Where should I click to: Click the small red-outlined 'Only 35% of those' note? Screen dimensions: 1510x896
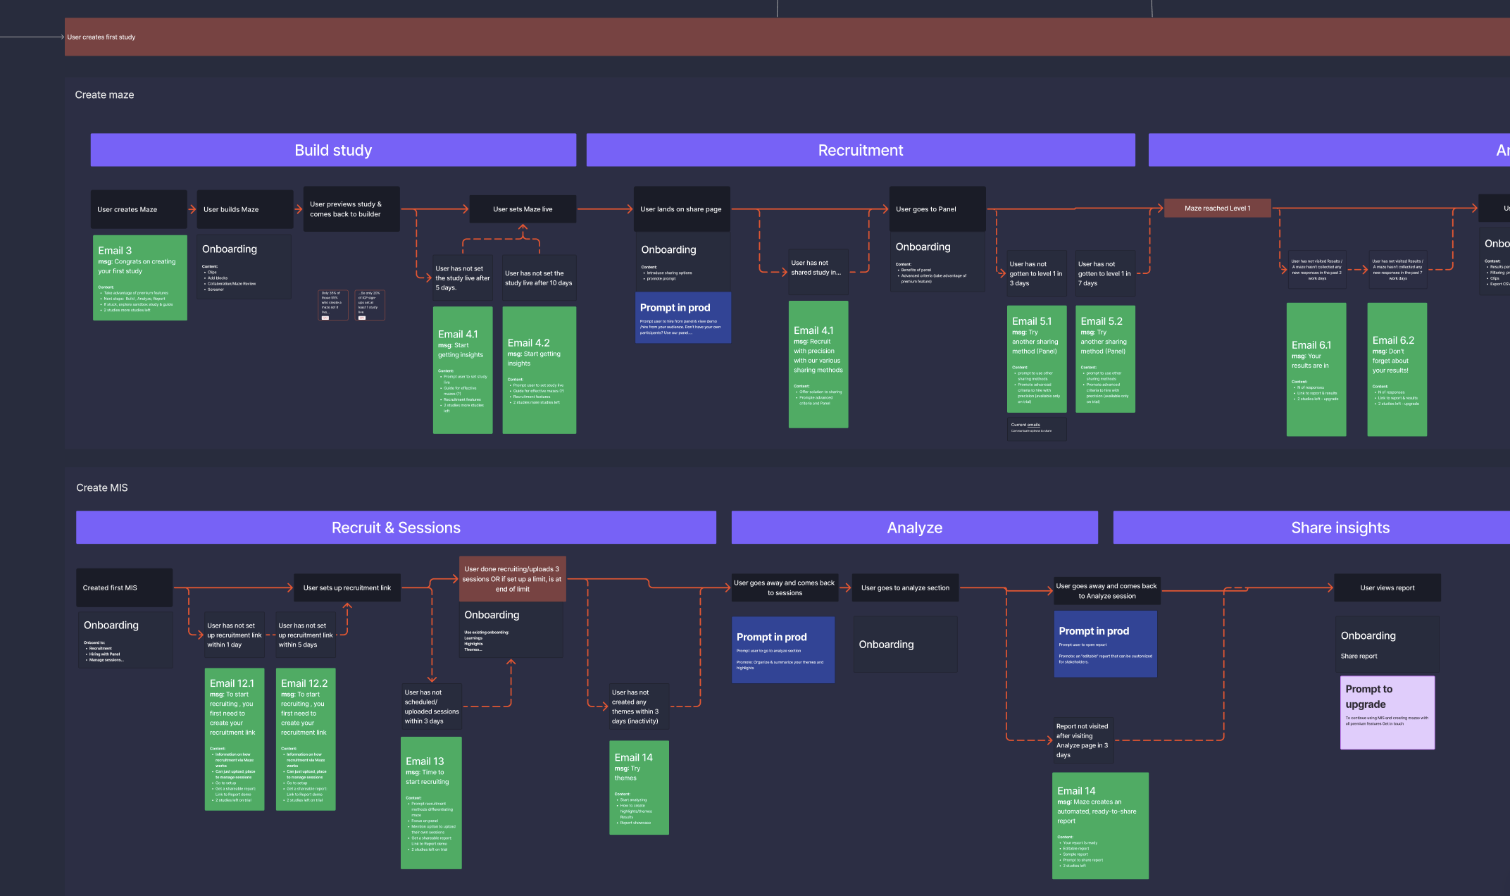click(333, 305)
